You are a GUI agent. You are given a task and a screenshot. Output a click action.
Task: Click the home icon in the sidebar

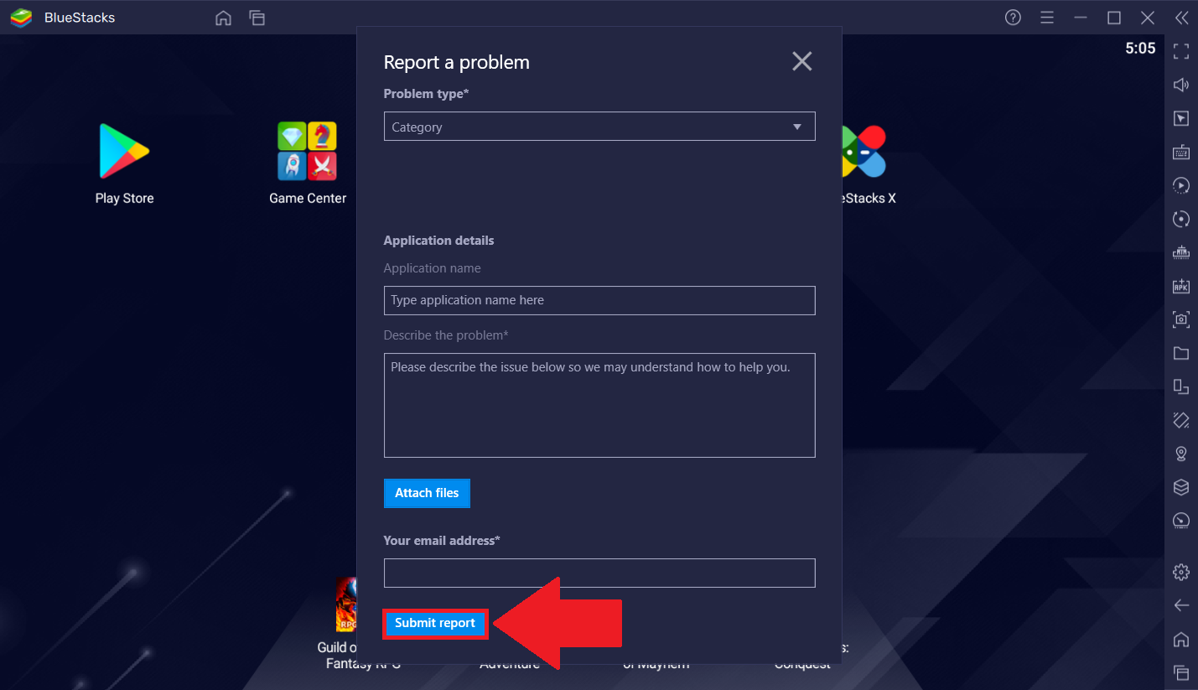1181,639
